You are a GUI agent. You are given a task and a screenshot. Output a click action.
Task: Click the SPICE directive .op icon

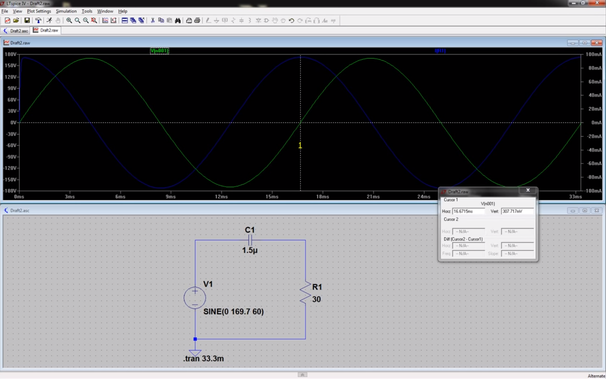pyautogui.click(x=334, y=21)
